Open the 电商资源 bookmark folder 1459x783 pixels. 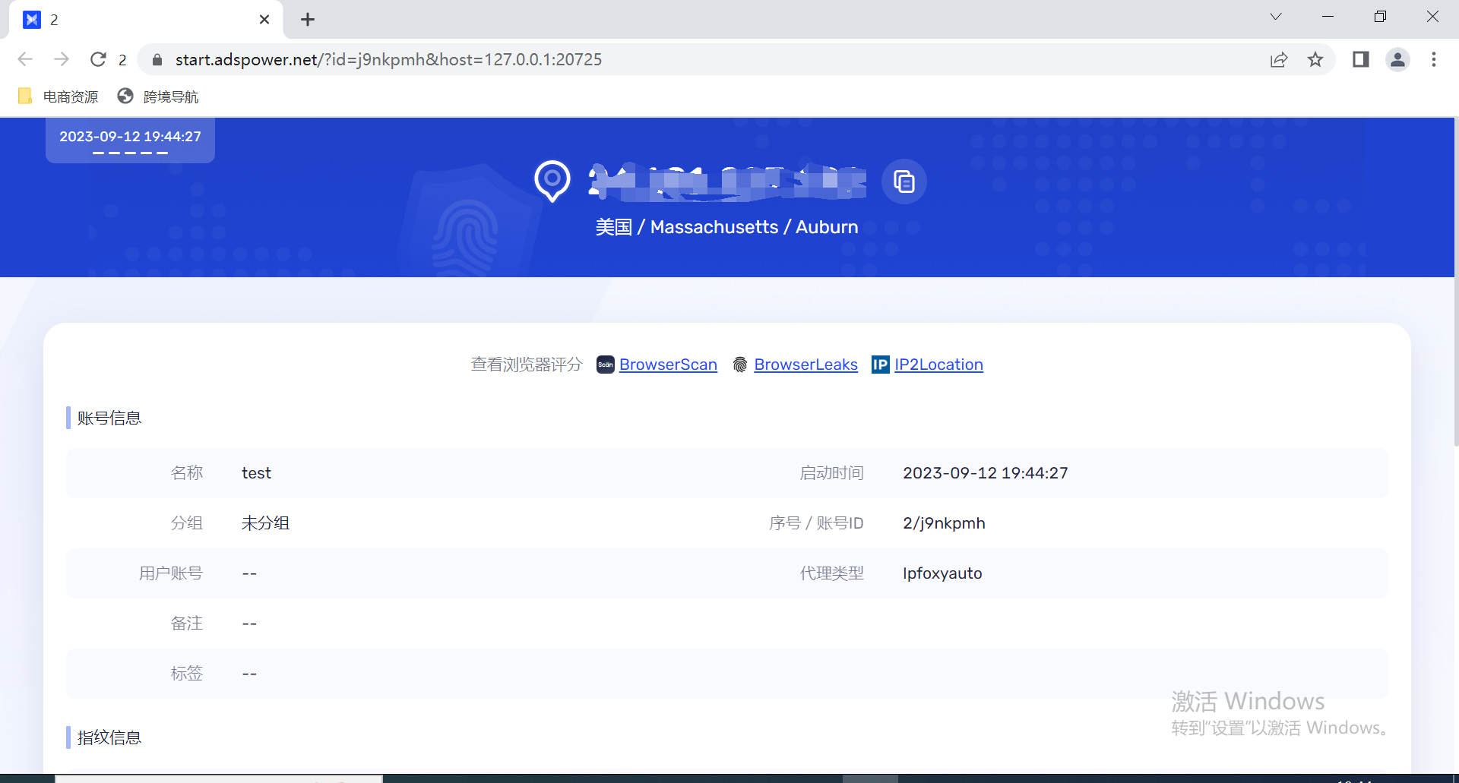58,96
